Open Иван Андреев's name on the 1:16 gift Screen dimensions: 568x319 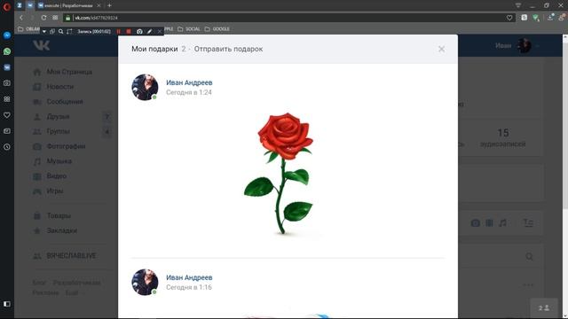[189, 277]
